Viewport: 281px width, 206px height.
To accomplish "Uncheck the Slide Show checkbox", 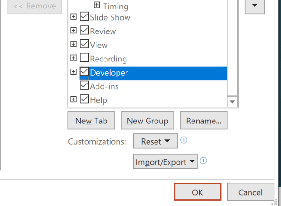I will click(x=84, y=16).
